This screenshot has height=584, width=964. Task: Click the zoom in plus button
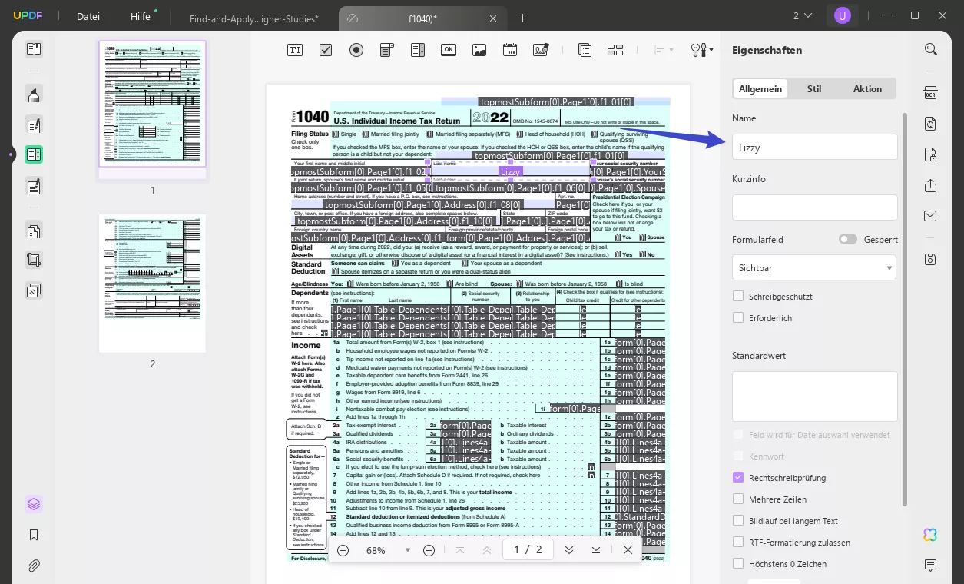coord(429,550)
